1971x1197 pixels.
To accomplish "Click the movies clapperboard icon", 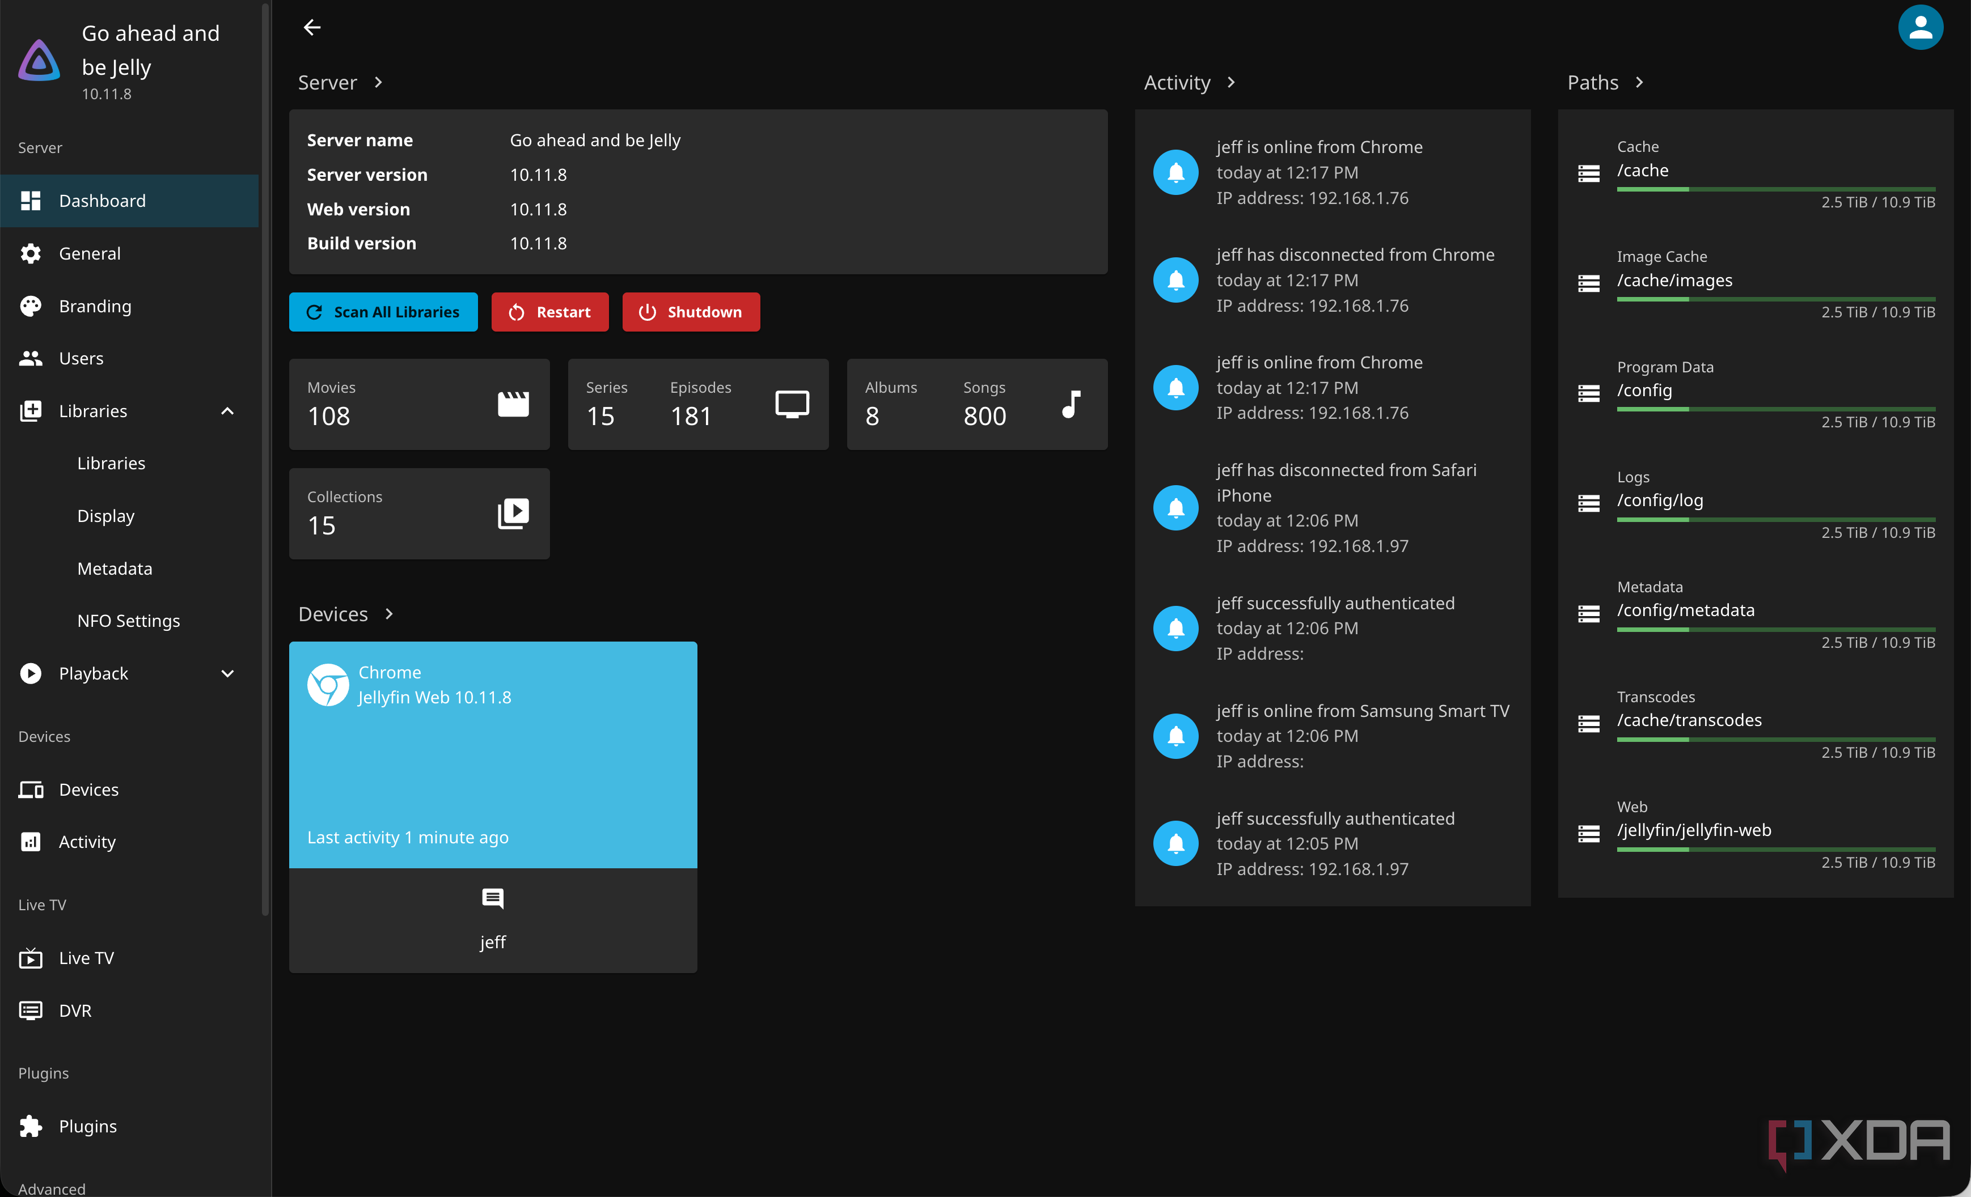I will pos(513,404).
